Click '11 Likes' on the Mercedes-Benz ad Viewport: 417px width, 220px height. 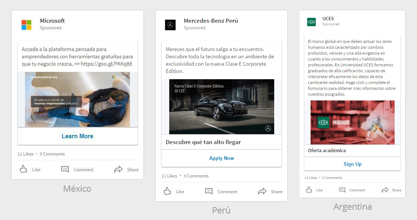[169, 176]
